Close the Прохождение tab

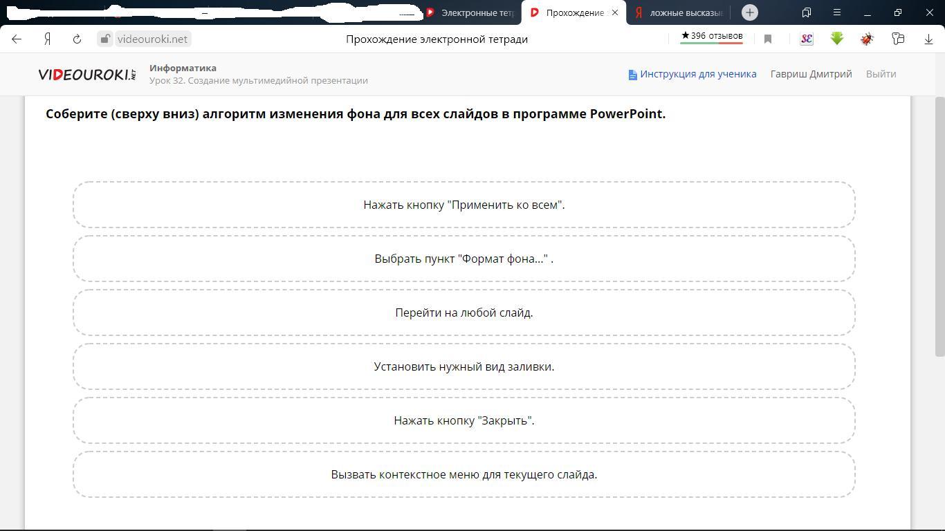click(x=614, y=12)
